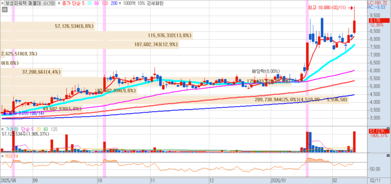This screenshot has height=184, width=391.
Task: Click the 8,500 price axis level
Action: pos(374,32)
